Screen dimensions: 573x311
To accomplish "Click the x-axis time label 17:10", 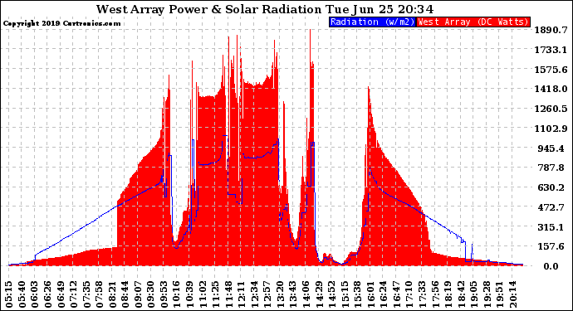I will (409, 294).
